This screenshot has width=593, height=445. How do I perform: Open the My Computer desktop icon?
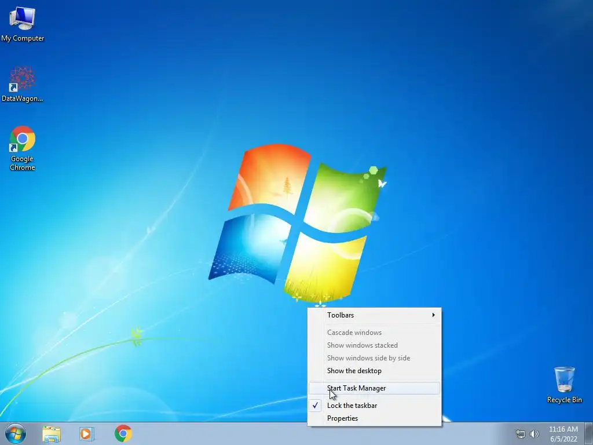(x=23, y=24)
